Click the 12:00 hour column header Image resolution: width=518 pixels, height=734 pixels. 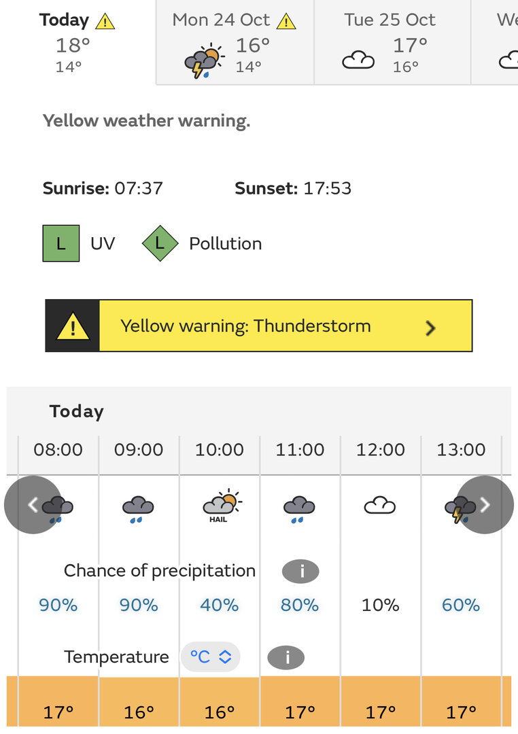coord(381,450)
